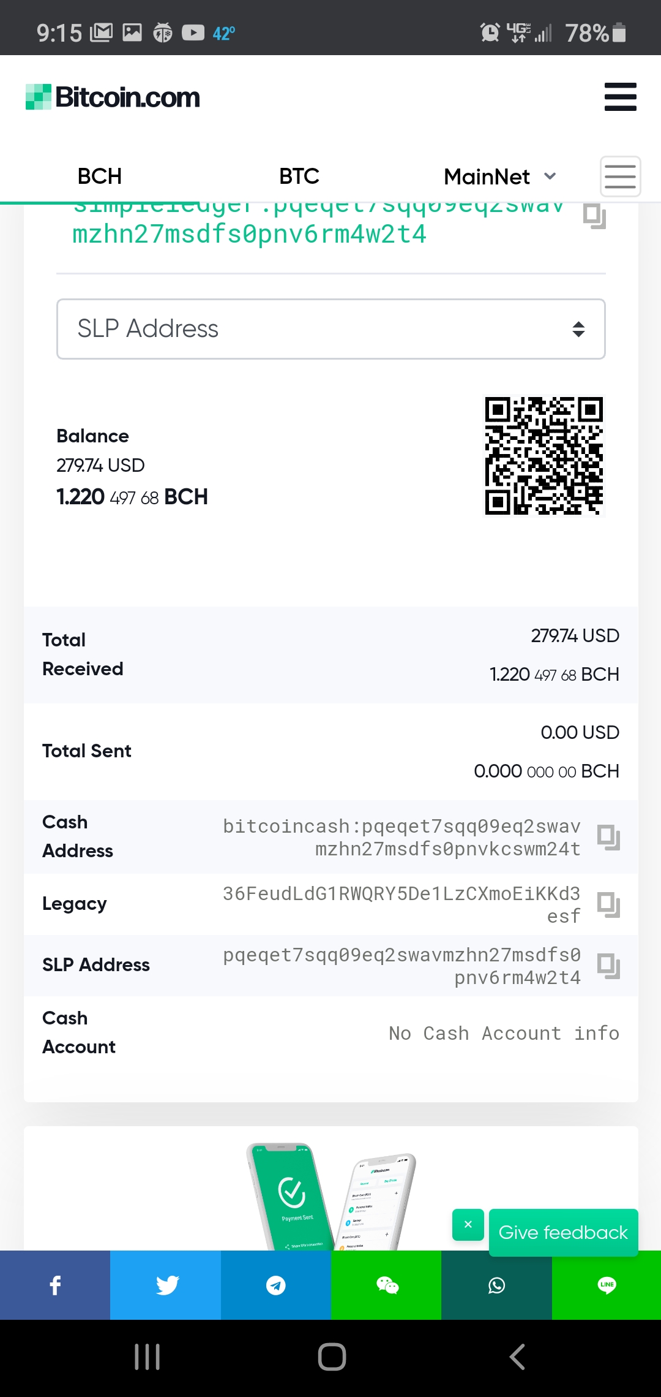Select the BCH tab
The width and height of the screenshot is (661, 1397).
point(100,176)
